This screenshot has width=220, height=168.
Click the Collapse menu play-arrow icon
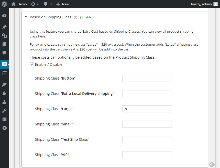pos(5,128)
